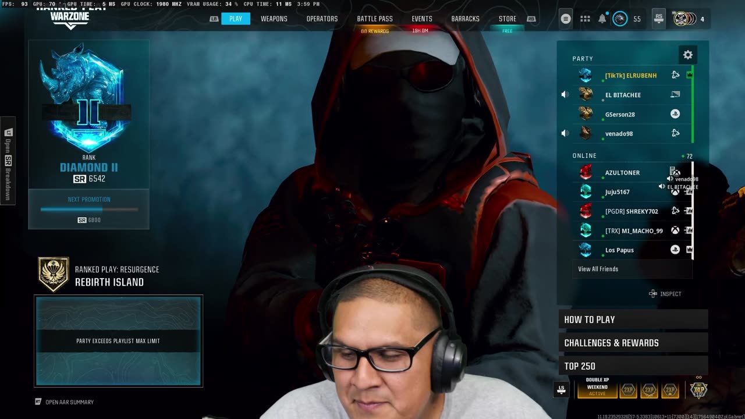Image resolution: width=745 pixels, height=419 pixels.
Task: Click the next promotion SR progress bar
Action: click(89, 210)
